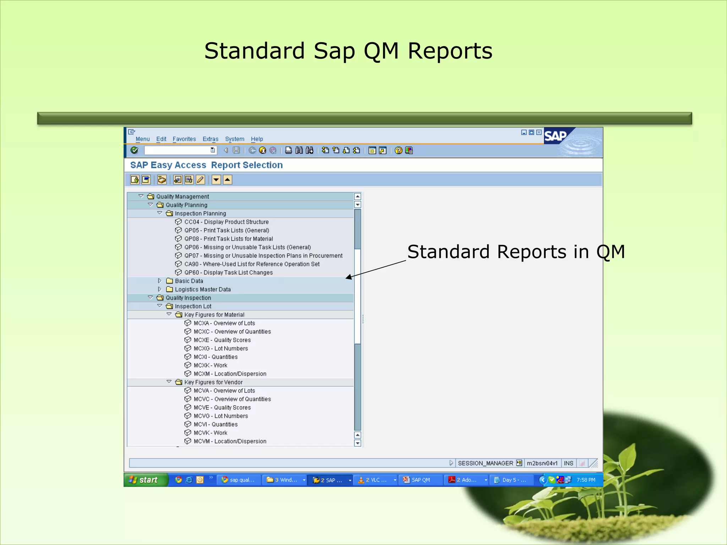The width and height of the screenshot is (727, 545).
Task: Click the Save diskette icon
Action: point(236,150)
